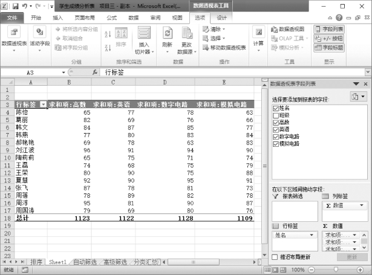Open the Name Box dropdown arrow

pyautogui.click(x=64, y=73)
